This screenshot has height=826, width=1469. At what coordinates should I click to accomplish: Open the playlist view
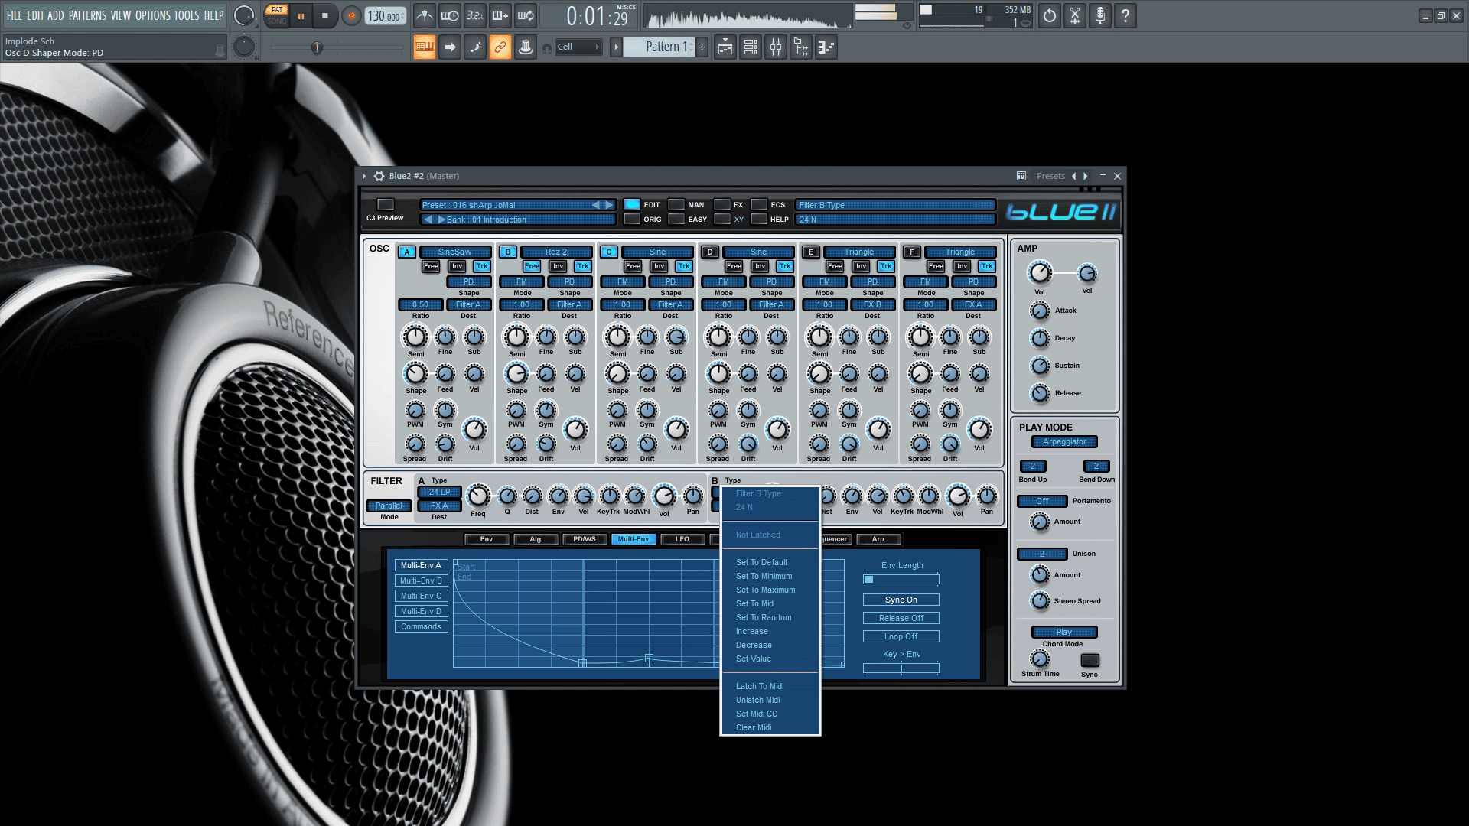725,47
